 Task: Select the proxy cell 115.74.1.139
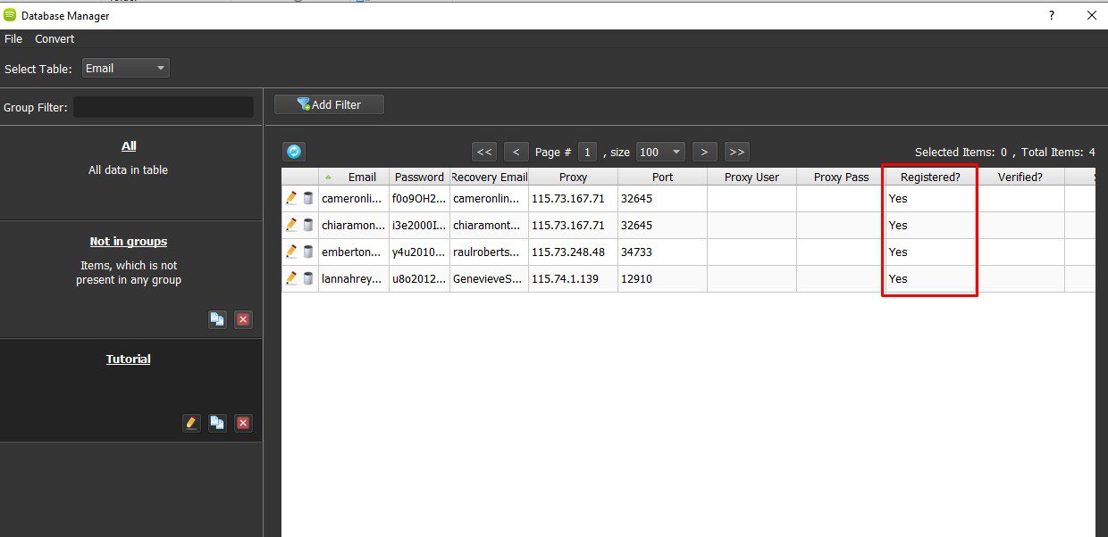[x=574, y=278]
